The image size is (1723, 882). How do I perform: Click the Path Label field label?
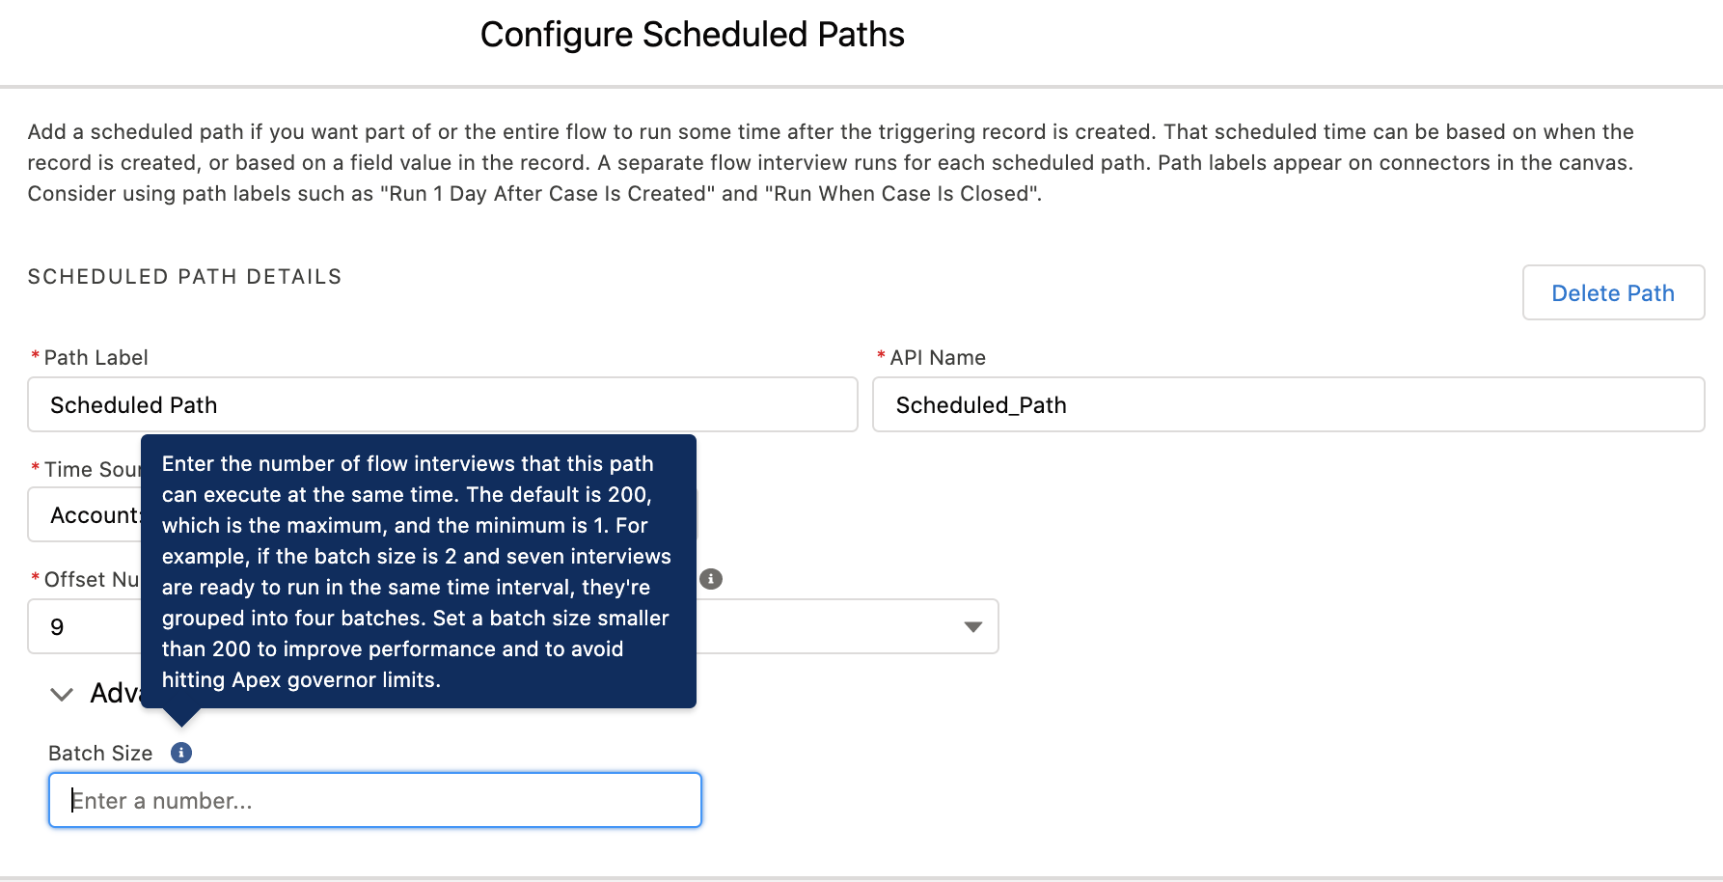(x=96, y=357)
